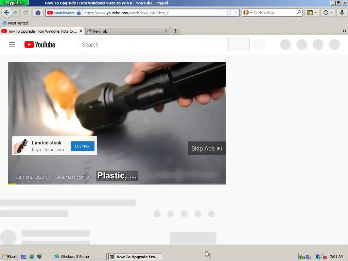The image size is (348, 261).
Task: Close the New Tab tab
Action: coord(166,31)
